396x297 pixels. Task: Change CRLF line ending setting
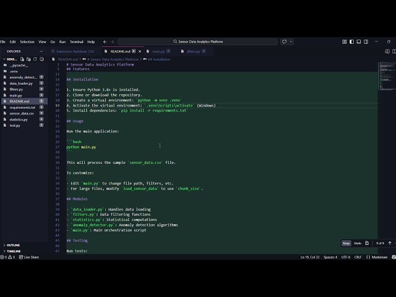(358, 257)
